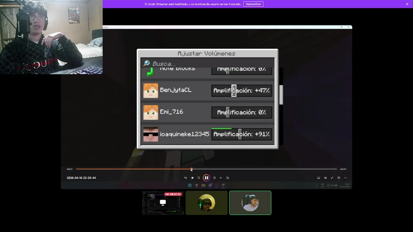Click the webcam overlay feed
Screen dimensions: 413x232
tap(51, 37)
